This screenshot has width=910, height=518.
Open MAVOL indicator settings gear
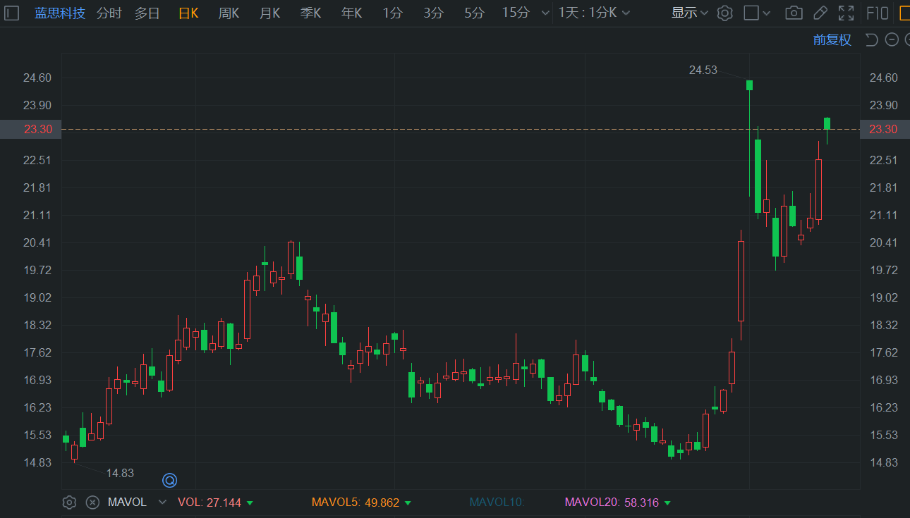click(69, 502)
